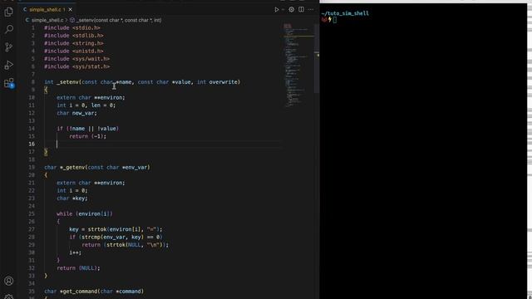Open the Extensions view
This screenshot has width=532, height=299.
(x=9, y=83)
